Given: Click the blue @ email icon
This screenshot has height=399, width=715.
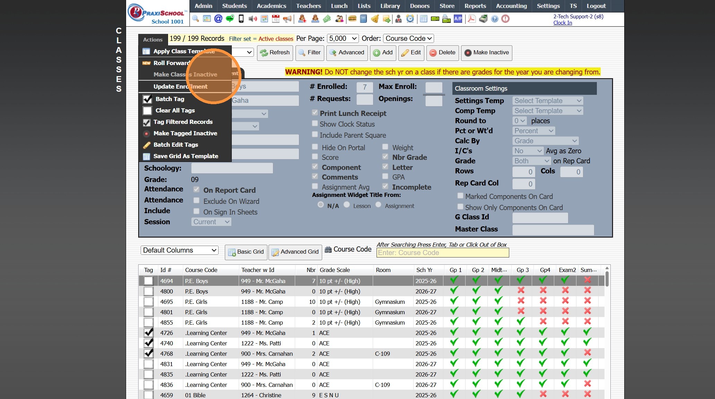Looking at the screenshot, I should pyautogui.click(x=218, y=19).
